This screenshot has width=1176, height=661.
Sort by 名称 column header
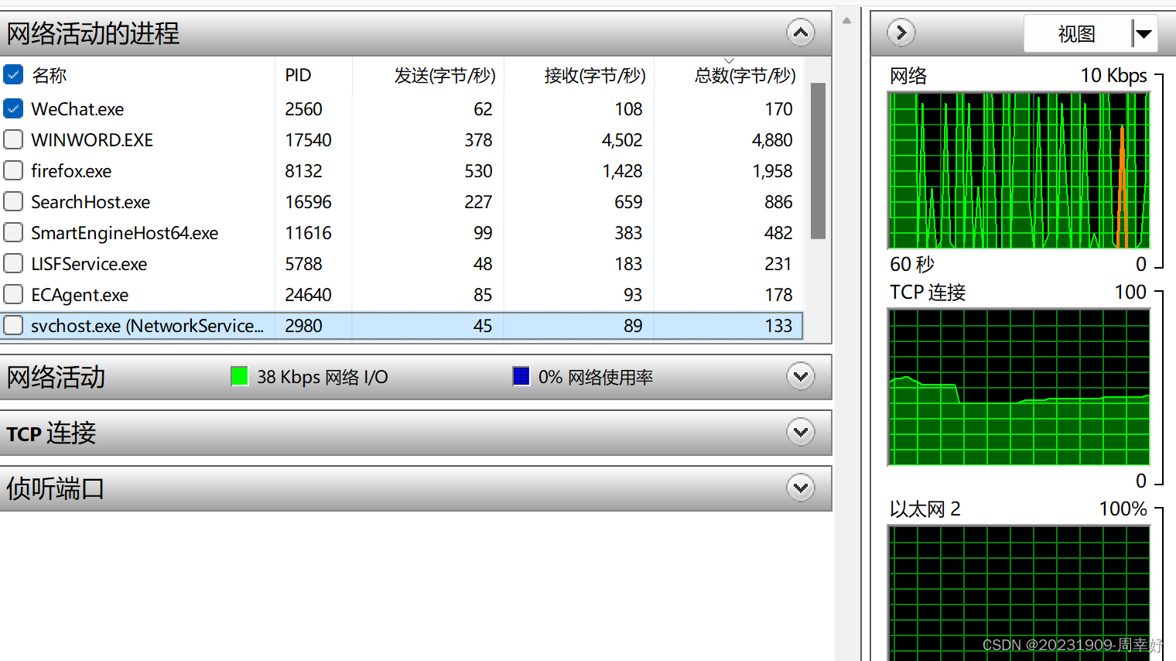[x=50, y=75]
